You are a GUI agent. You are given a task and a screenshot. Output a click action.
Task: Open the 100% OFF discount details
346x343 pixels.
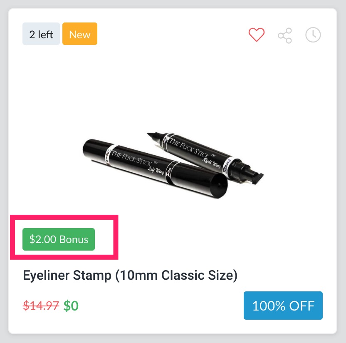(283, 305)
